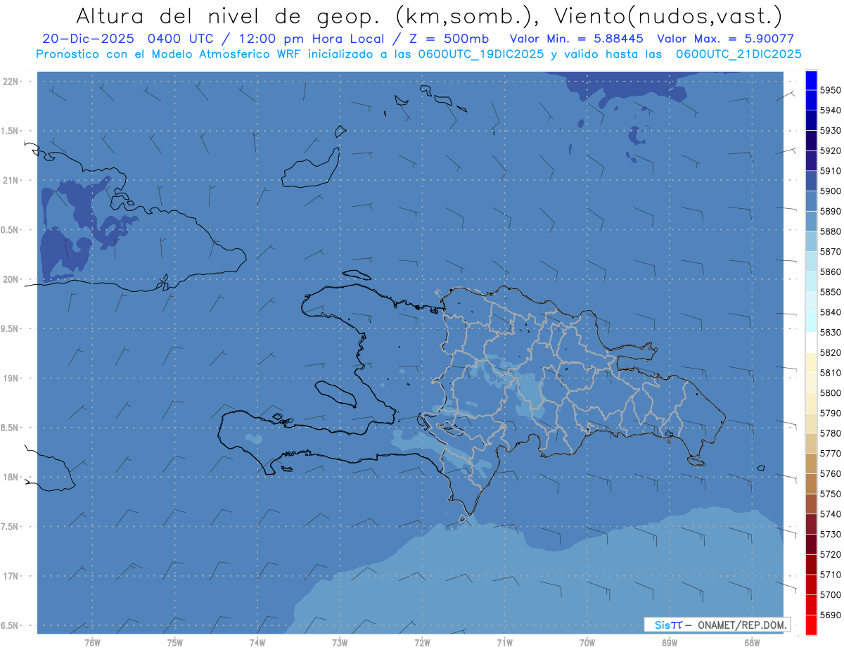844x652 pixels.
Task: Click the longitude label 73W
Action: tap(340, 643)
